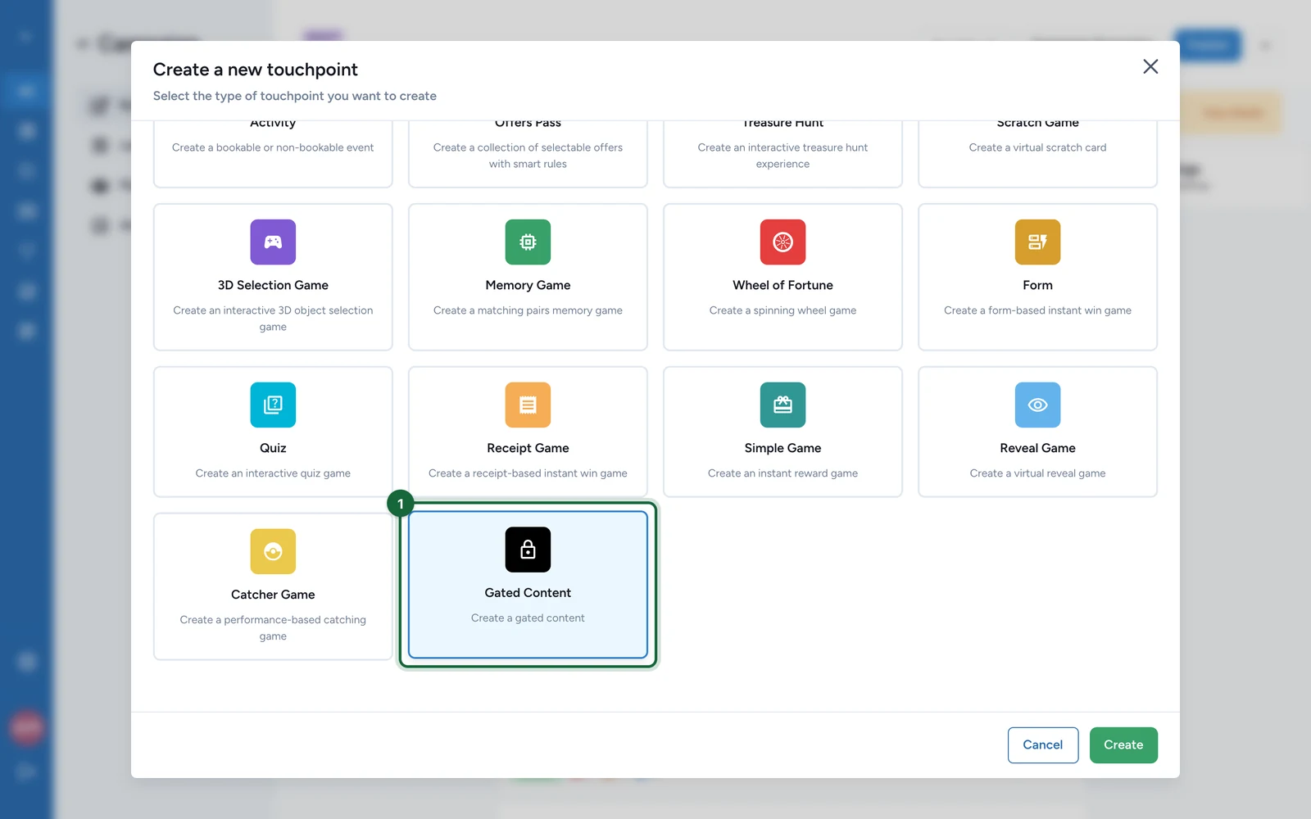Click the Gated Content lock icon

coord(528,550)
